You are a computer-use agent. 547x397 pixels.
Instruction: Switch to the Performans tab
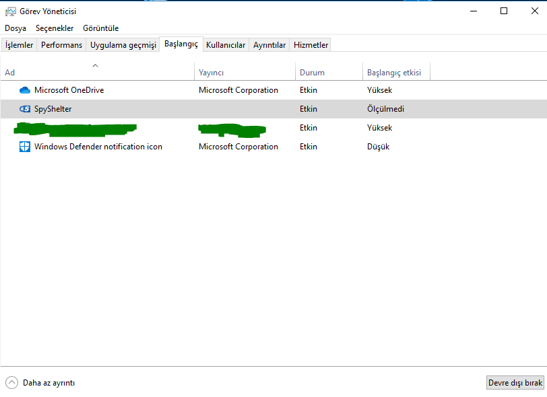(61, 45)
